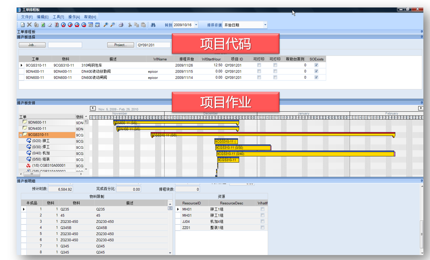Viewport: 430px width, 260px height.
Task: Toggle SOExists checkbox for 9CGS310-11 row
Action: (x=316, y=65)
